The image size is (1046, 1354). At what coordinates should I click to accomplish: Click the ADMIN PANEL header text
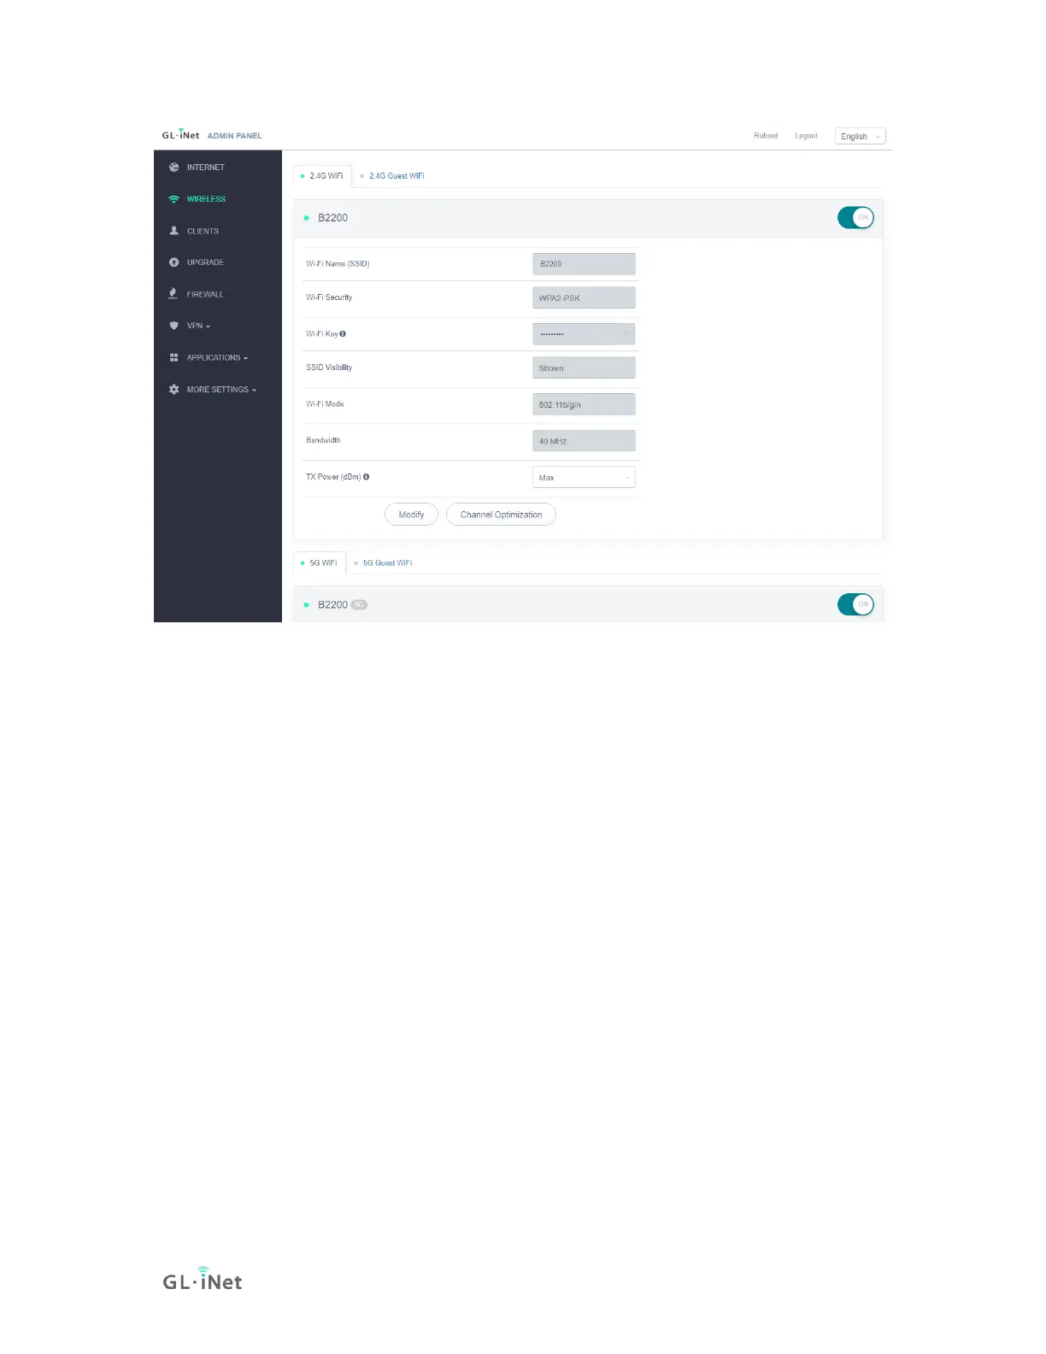[234, 136]
